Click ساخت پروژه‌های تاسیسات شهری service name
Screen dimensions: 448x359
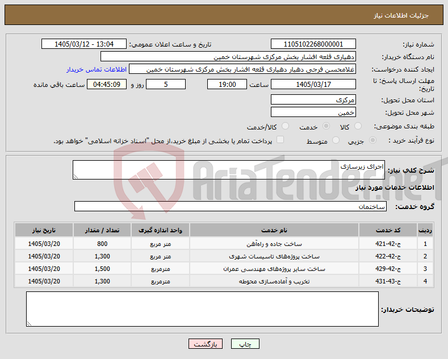[274, 256]
